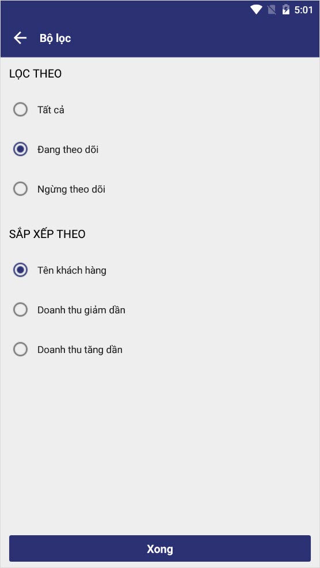
Task: Tap the LỌC THEO section header
Action: coord(35,74)
